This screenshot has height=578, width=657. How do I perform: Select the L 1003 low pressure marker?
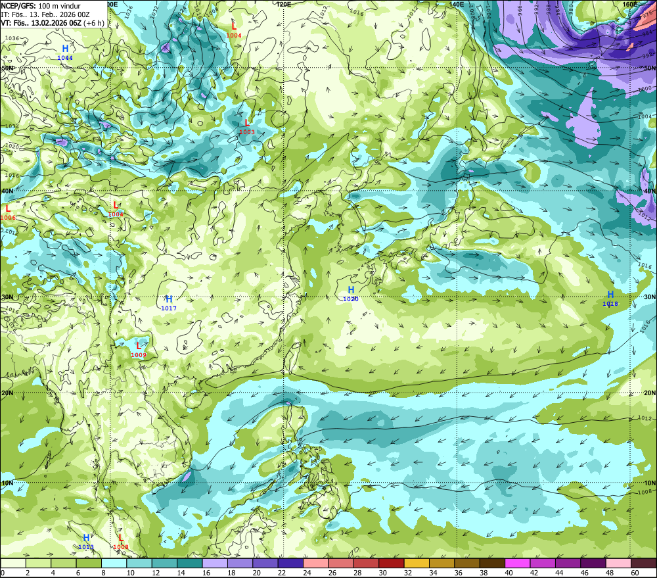pyautogui.click(x=247, y=127)
